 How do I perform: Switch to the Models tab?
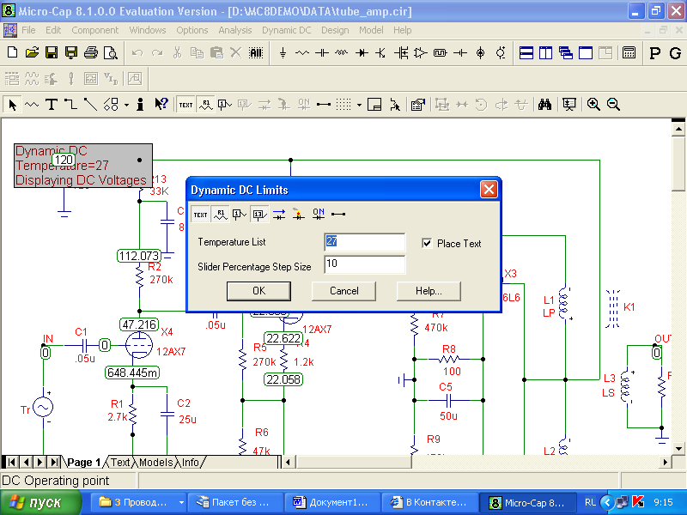[155, 463]
